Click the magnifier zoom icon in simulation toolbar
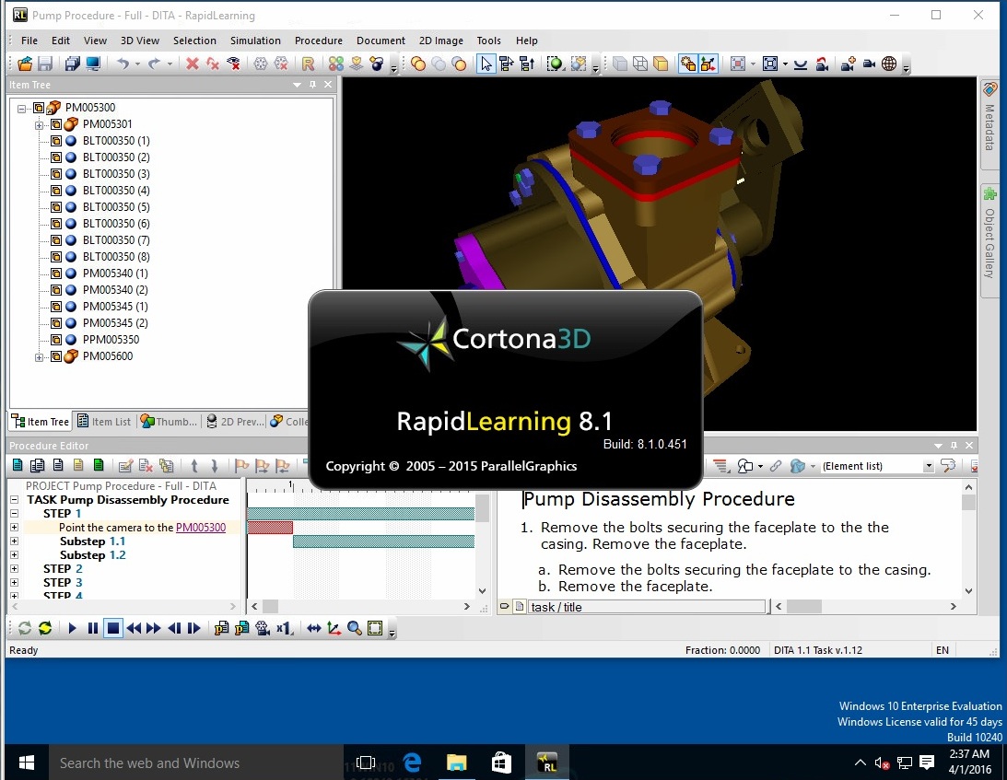The image size is (1007, 780). click(x=355, y=628)
